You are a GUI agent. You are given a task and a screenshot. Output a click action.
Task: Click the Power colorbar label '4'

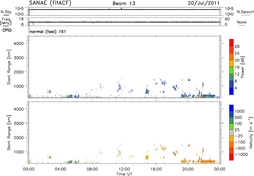(236, 88)
